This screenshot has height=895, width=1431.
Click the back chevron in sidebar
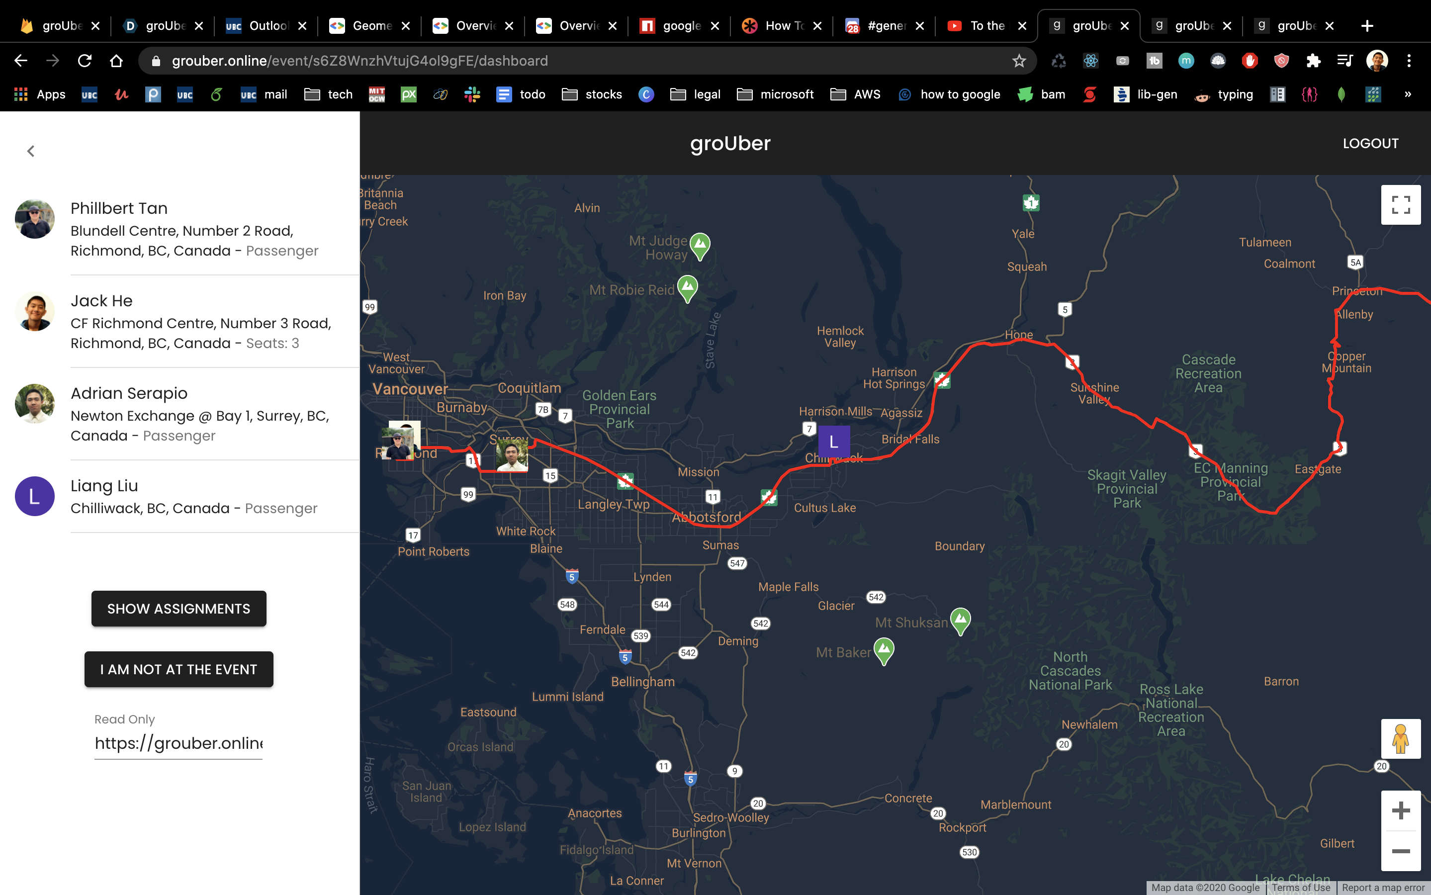point(31,151)
